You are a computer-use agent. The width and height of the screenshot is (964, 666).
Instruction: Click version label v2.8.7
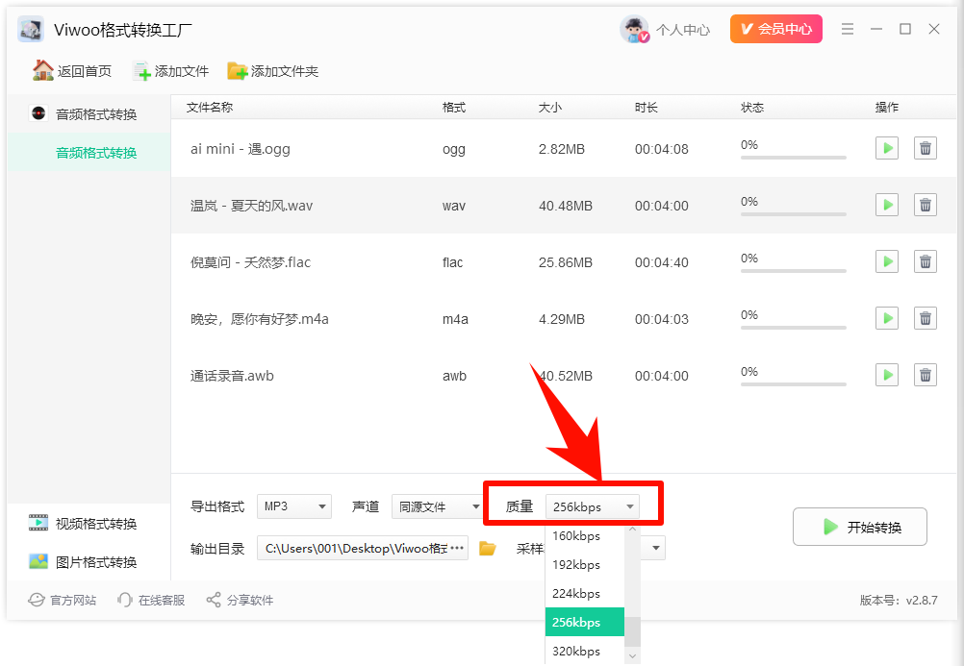pos(899,601)
